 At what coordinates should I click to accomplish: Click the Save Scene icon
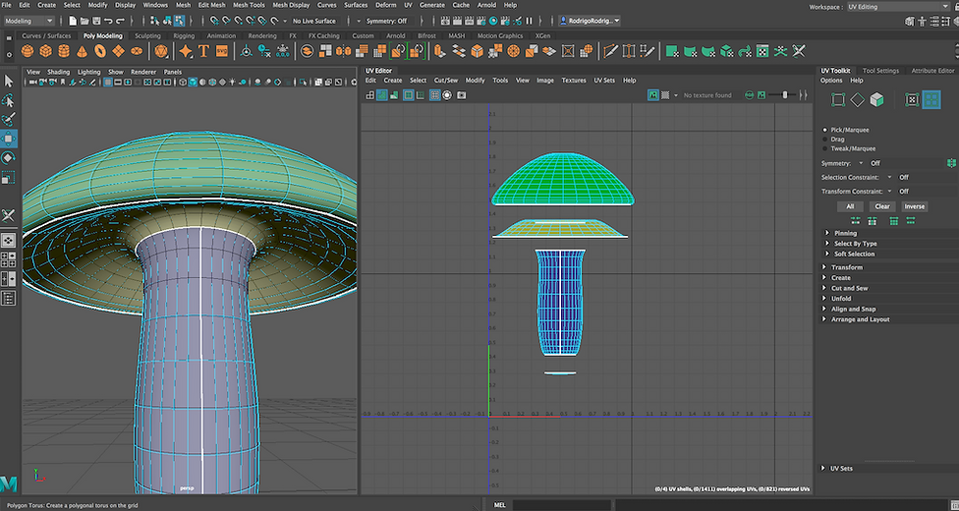click(x=96, y=21)
